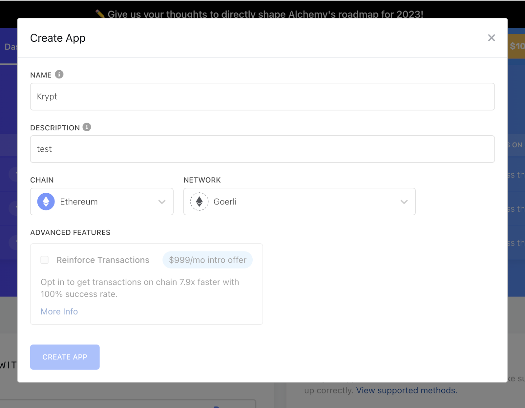Click the CHAIN field label

[42, 180]
